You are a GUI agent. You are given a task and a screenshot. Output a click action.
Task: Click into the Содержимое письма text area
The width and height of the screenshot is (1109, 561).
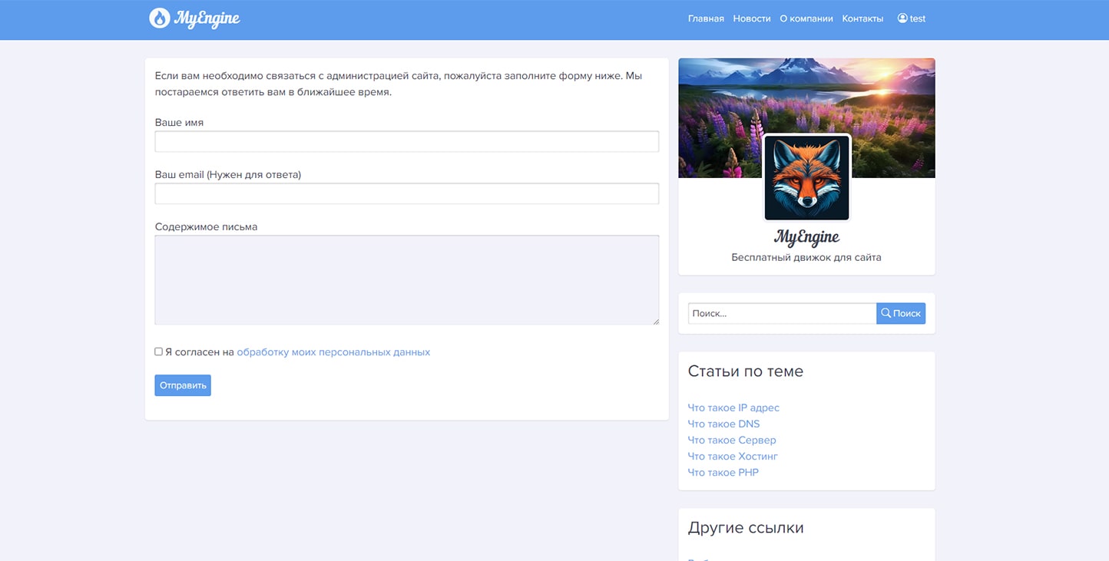407,280
